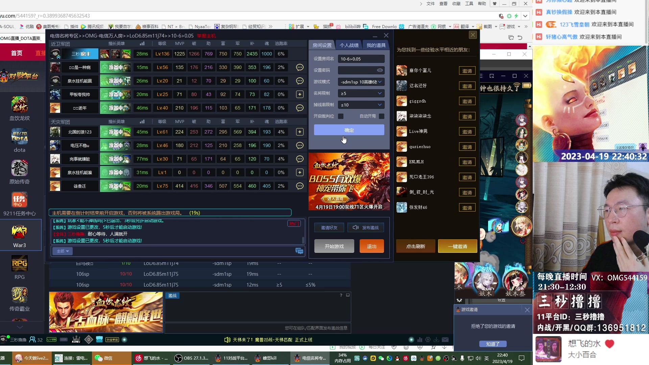Image resolution: width=649 pixels, height=365 pixels.
Task: Open 原始传奇 game in sidebar
Action: tap(20, 172)
